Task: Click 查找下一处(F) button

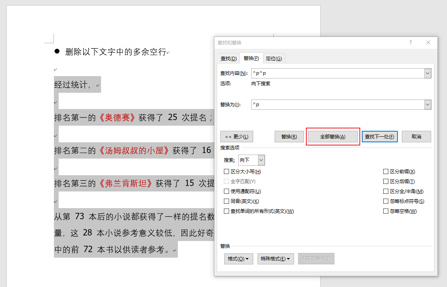Action: click(380, 137)
